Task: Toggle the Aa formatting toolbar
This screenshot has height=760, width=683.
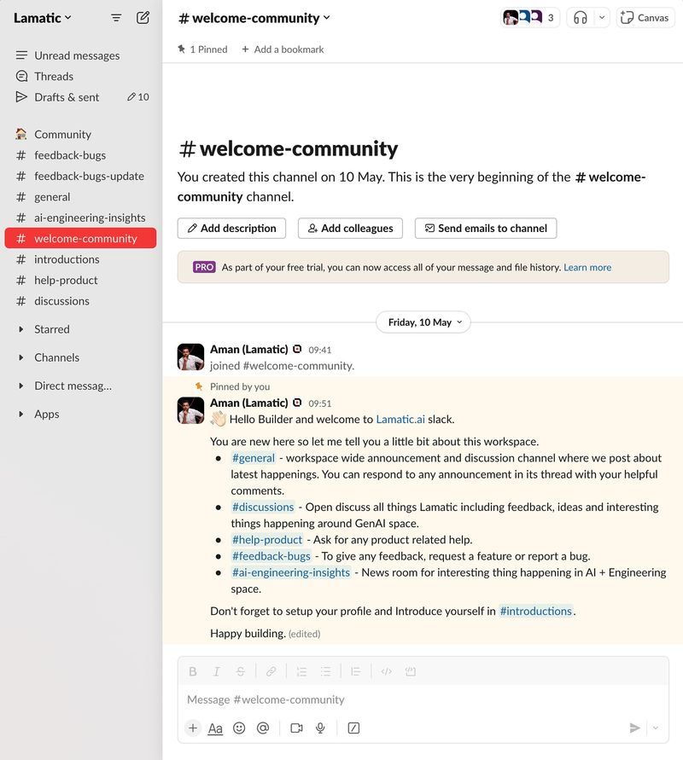Action: click(x=215, y=728)
